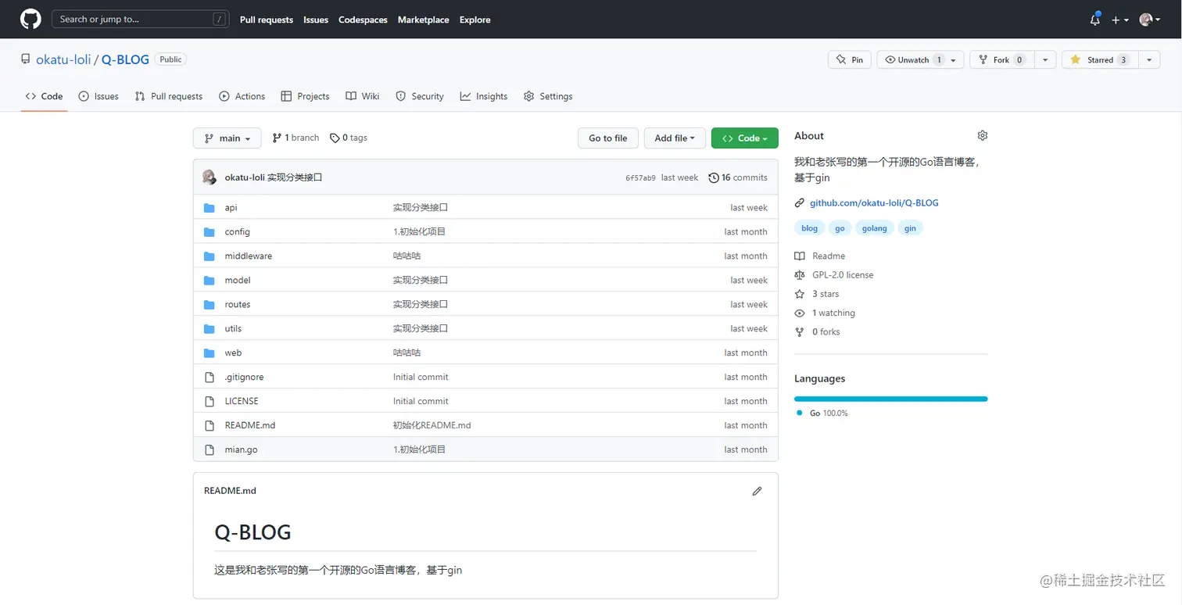1182x605 pixels.
Task: Open the repository Pull requests tab
Action: point(168,96)
